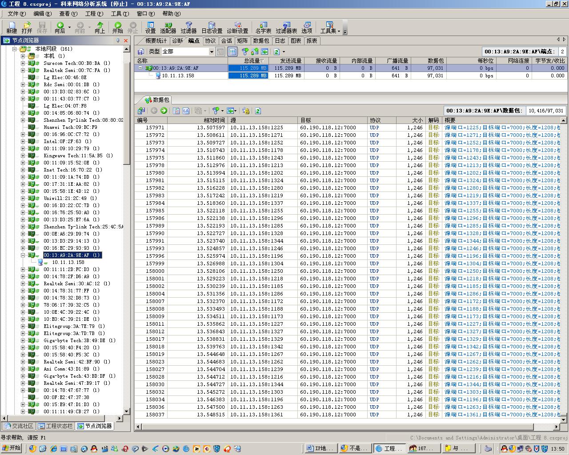
Task: Expand the Surecom Tech:00:B8:BA tree node
Action: pyautogui.click(x=23, y=63)
